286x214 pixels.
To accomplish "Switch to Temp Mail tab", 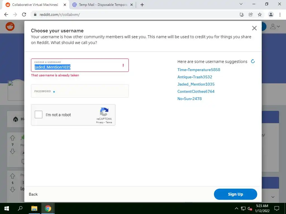I will pos(103,5).
